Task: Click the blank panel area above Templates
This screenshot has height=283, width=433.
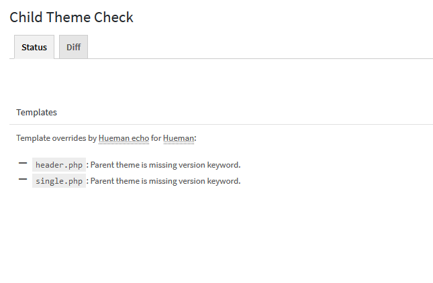Action: coord(221,80)
